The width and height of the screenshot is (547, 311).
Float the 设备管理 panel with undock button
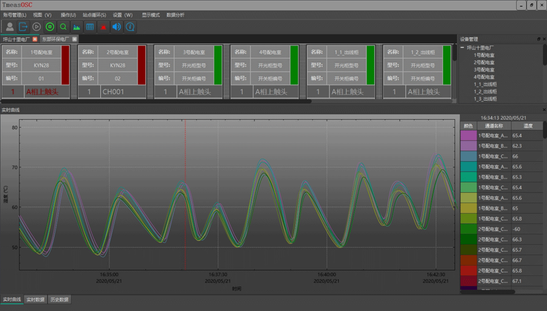[539, 39]
